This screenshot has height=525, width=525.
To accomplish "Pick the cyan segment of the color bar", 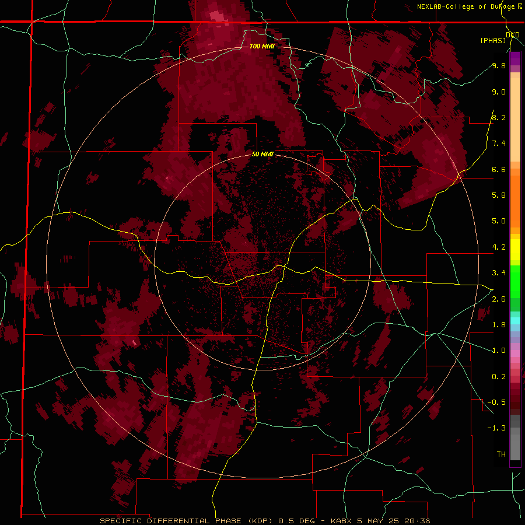I will click(515, 321).
